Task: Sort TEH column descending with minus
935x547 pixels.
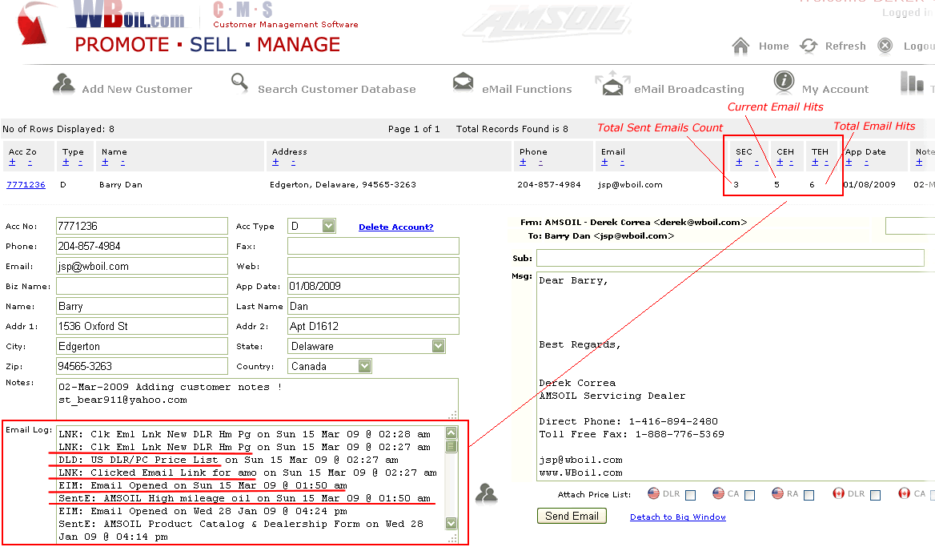Action: [826, 163]
